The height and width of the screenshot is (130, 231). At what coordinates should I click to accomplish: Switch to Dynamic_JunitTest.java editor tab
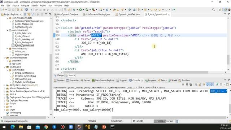(x=127, y=14)
